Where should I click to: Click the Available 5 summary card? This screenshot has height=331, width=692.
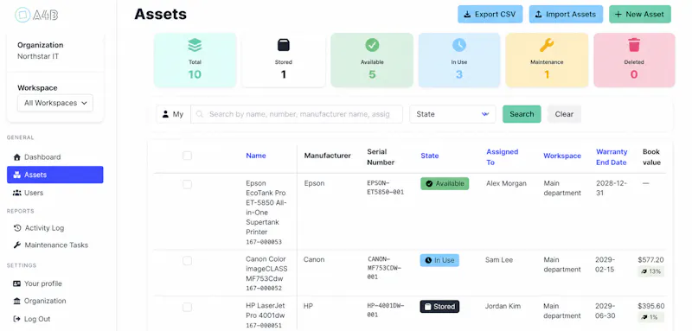(x=372, y=60)
